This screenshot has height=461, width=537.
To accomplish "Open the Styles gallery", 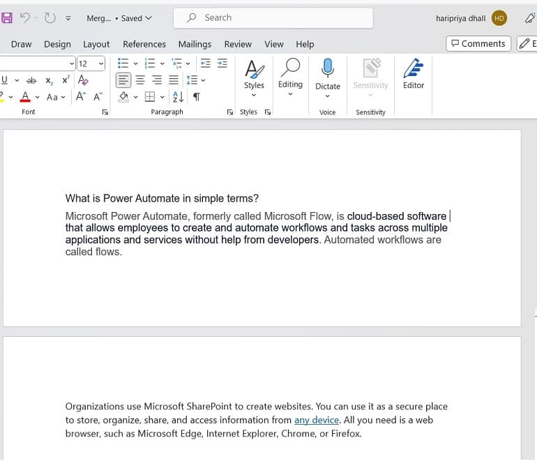I will coord(254,78).
